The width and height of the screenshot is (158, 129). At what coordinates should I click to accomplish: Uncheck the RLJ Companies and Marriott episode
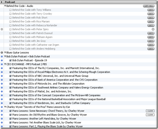(10, 68)
